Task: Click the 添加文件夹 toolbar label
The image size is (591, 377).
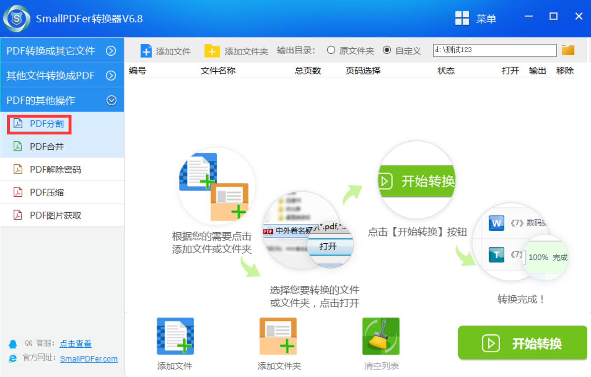Action: click(247, 51)
